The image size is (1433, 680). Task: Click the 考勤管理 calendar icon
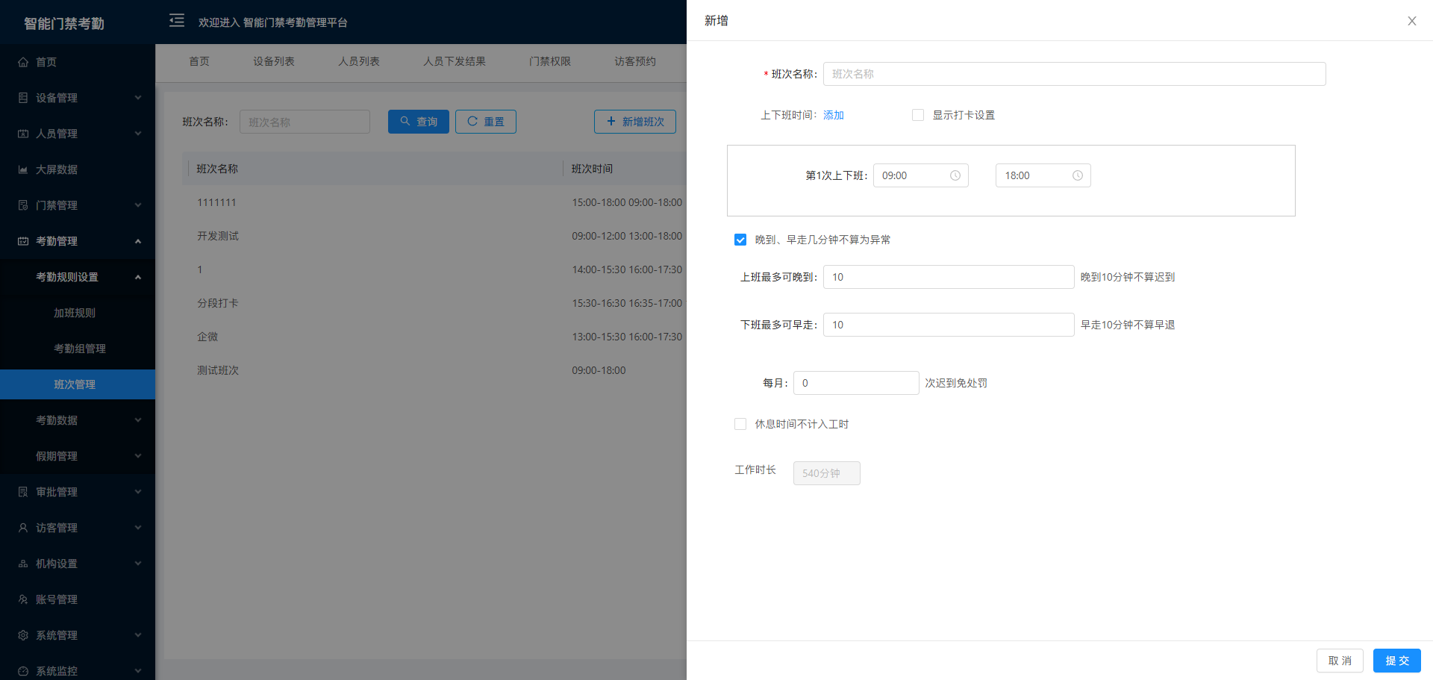[x=23, y=241]
